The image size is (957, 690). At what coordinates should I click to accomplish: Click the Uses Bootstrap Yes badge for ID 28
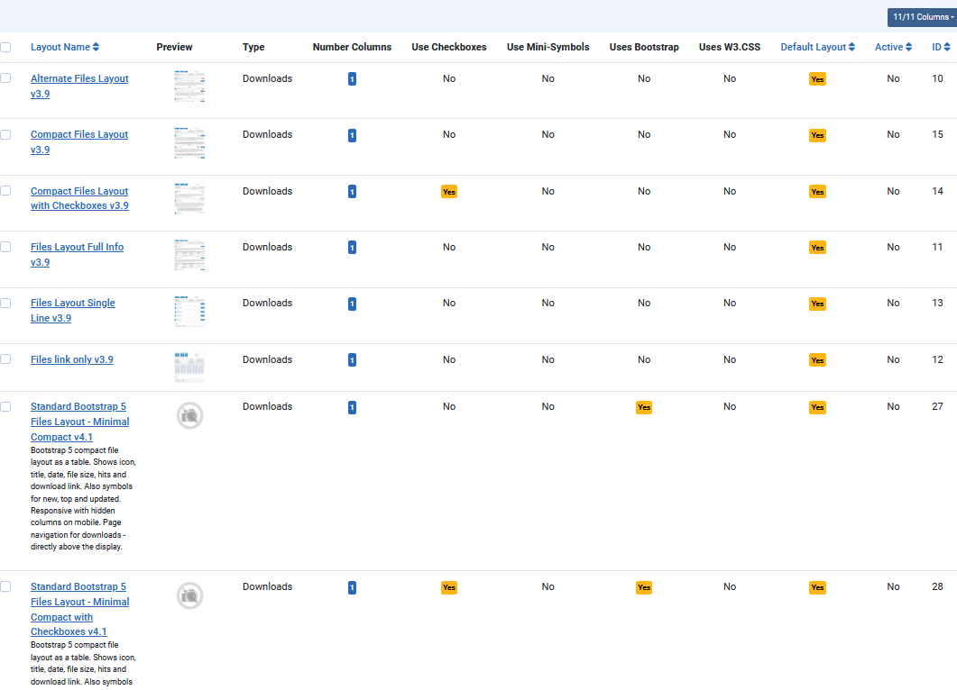click(x=644, y=587)
